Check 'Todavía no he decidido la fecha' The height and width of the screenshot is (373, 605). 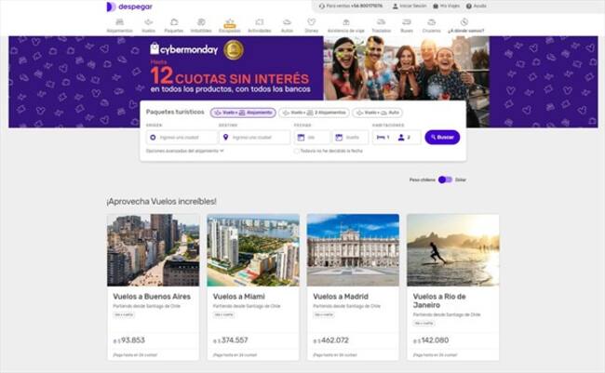[297, 151]
